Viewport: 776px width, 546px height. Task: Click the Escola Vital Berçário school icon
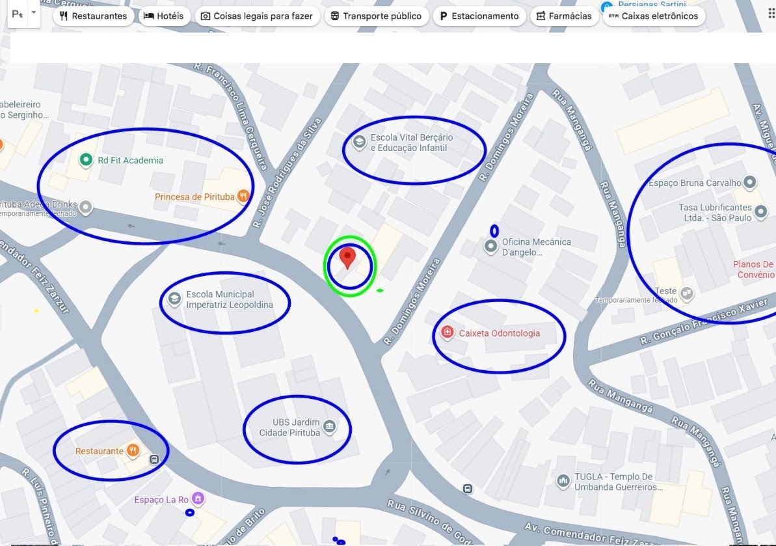pyautogui.click(x=359, y=142)
